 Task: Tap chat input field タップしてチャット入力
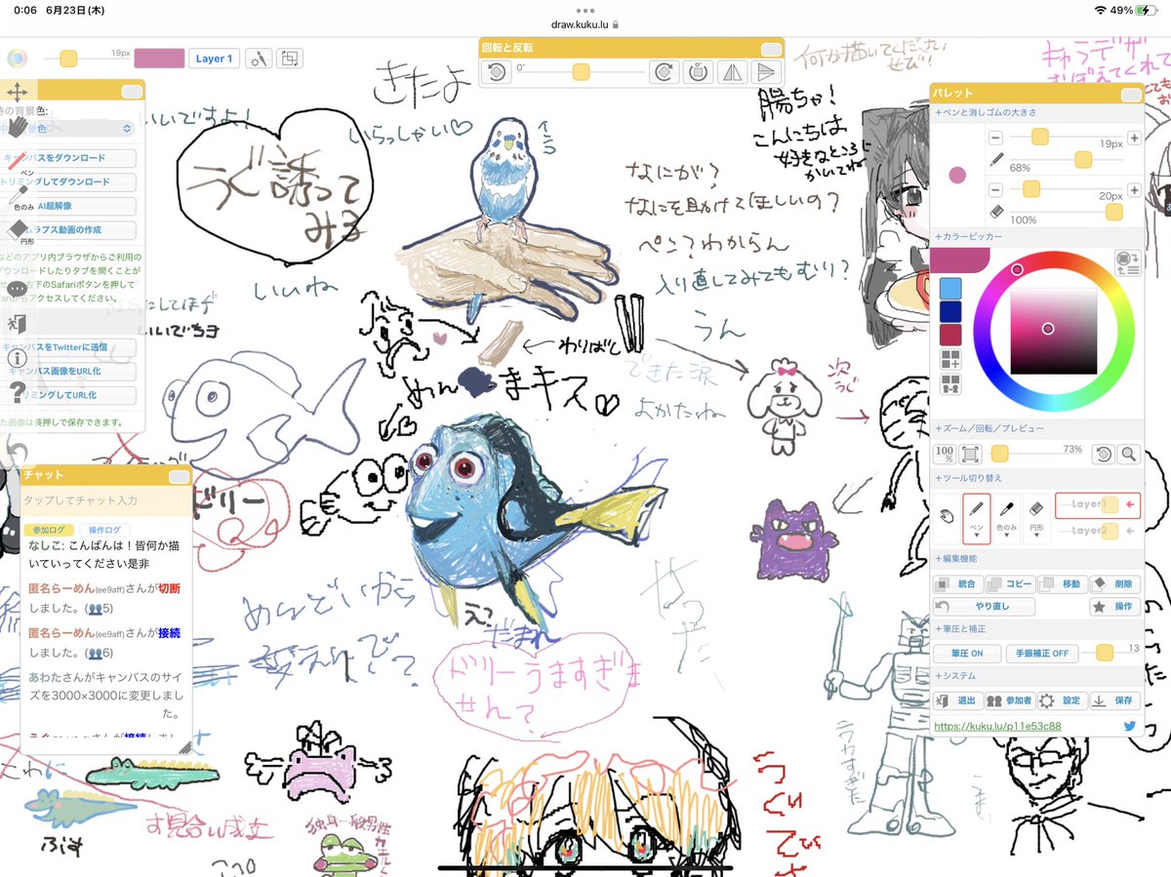[105, 500]
